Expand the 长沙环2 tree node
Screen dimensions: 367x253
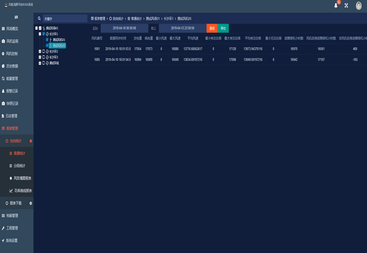[x=40, y=51]
